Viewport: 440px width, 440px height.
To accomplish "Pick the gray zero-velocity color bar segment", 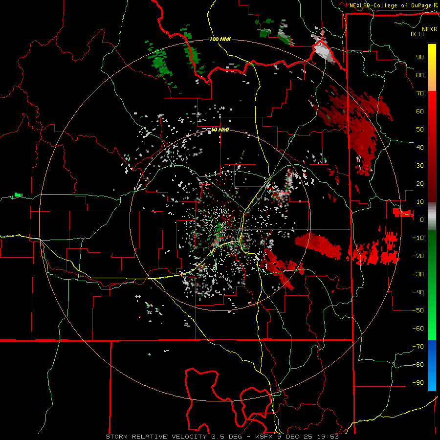I will pos(432,217).
